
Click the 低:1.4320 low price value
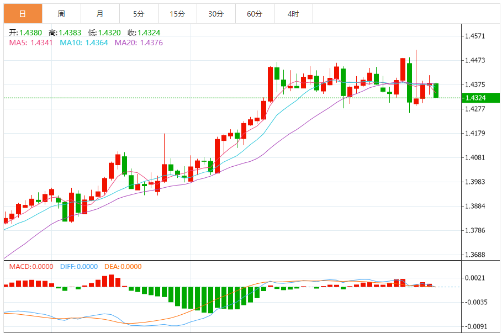[x=104, y=33]
